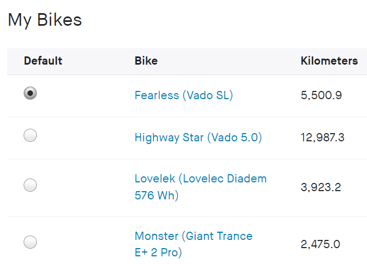
Task: Click the Default column header
Action: [43, 61]
